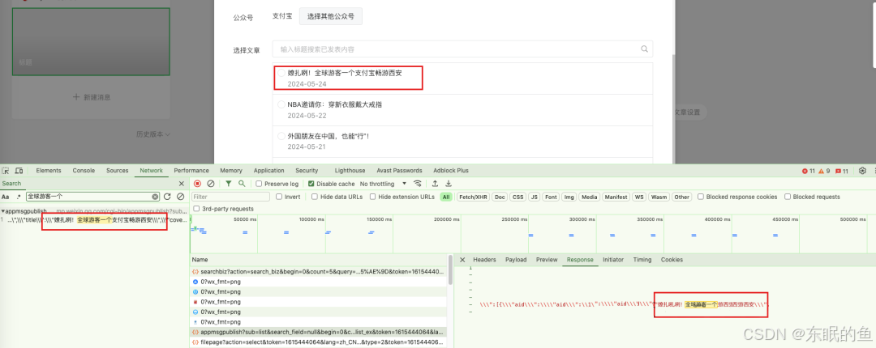Viewport: 876px width, 348px height.
Task: Click the magnifier in the article search box
Action: point(644,49)
